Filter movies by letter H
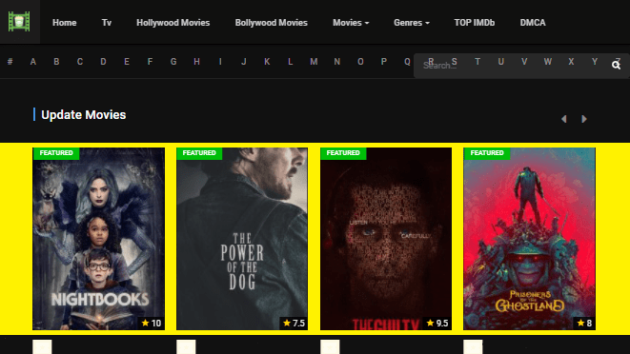 197,62
